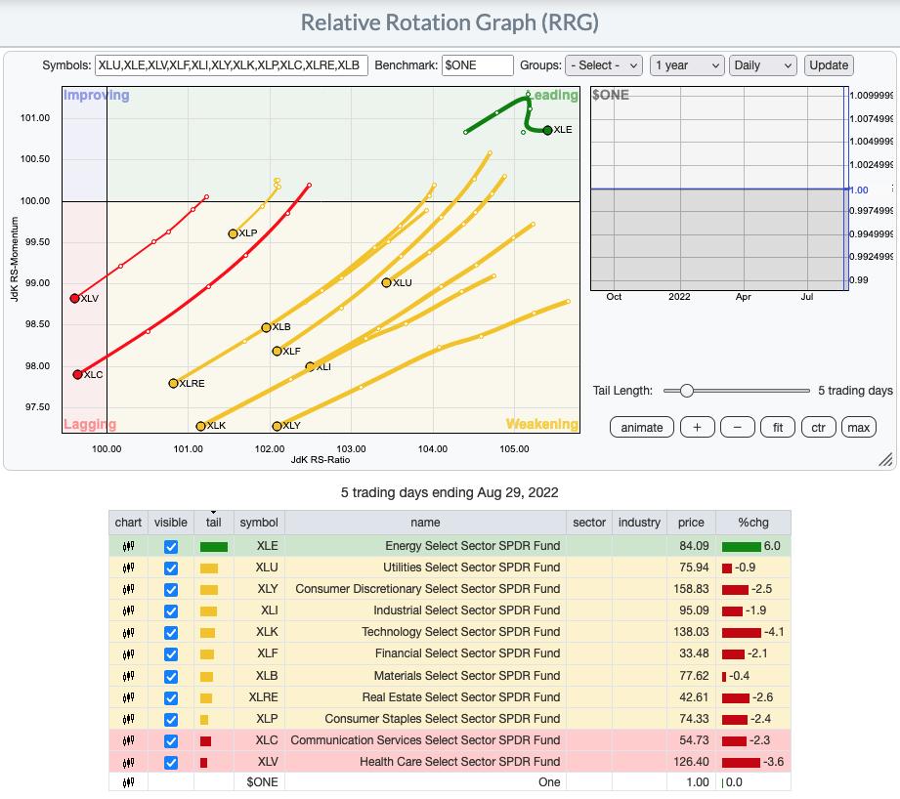Click the XLK point on the graph

click(x=200, y=426)
